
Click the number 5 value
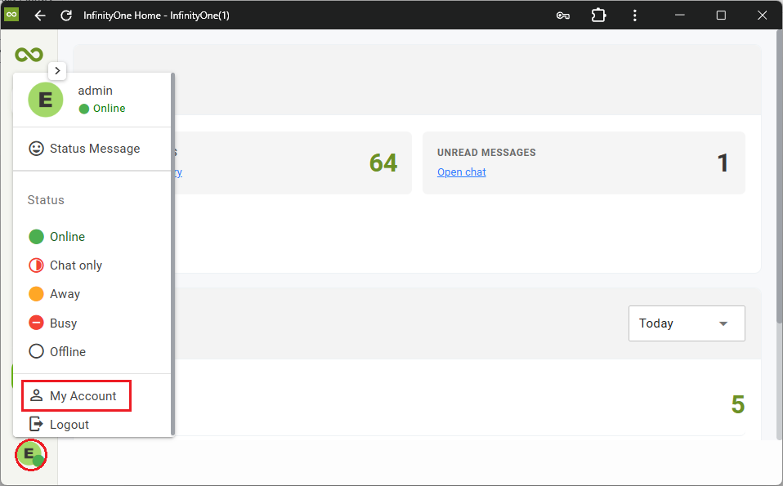(738, 404)
